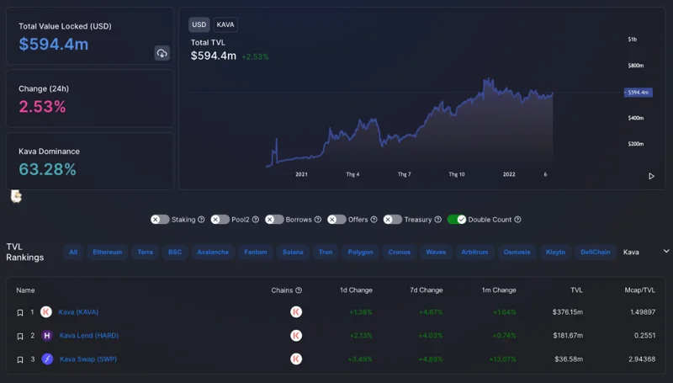The image size is (673, 383).
Task: Select the Klaytn chain filter
Action: pyautogui.click(x=555, y=252)
